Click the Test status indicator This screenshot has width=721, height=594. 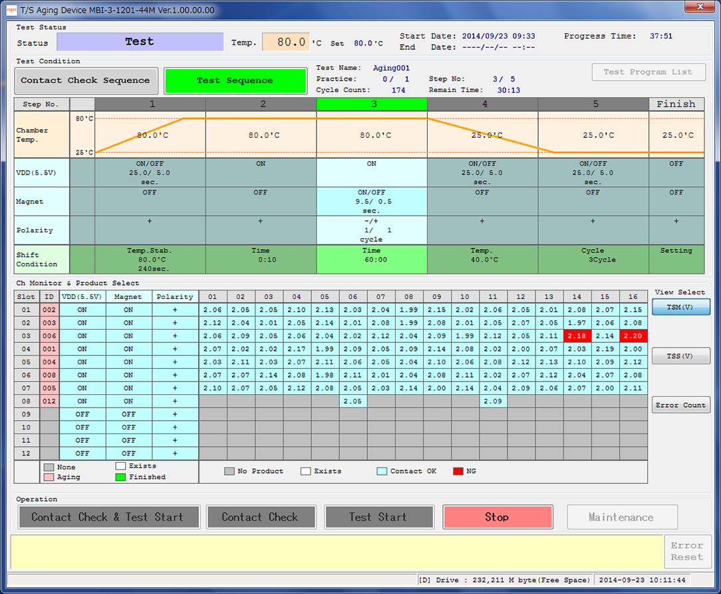[x=140, y=42]
